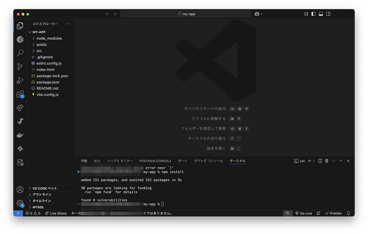The image size is (368, 234).
Task: Click Live Share in the status bar
Action: tap(56, 213)
